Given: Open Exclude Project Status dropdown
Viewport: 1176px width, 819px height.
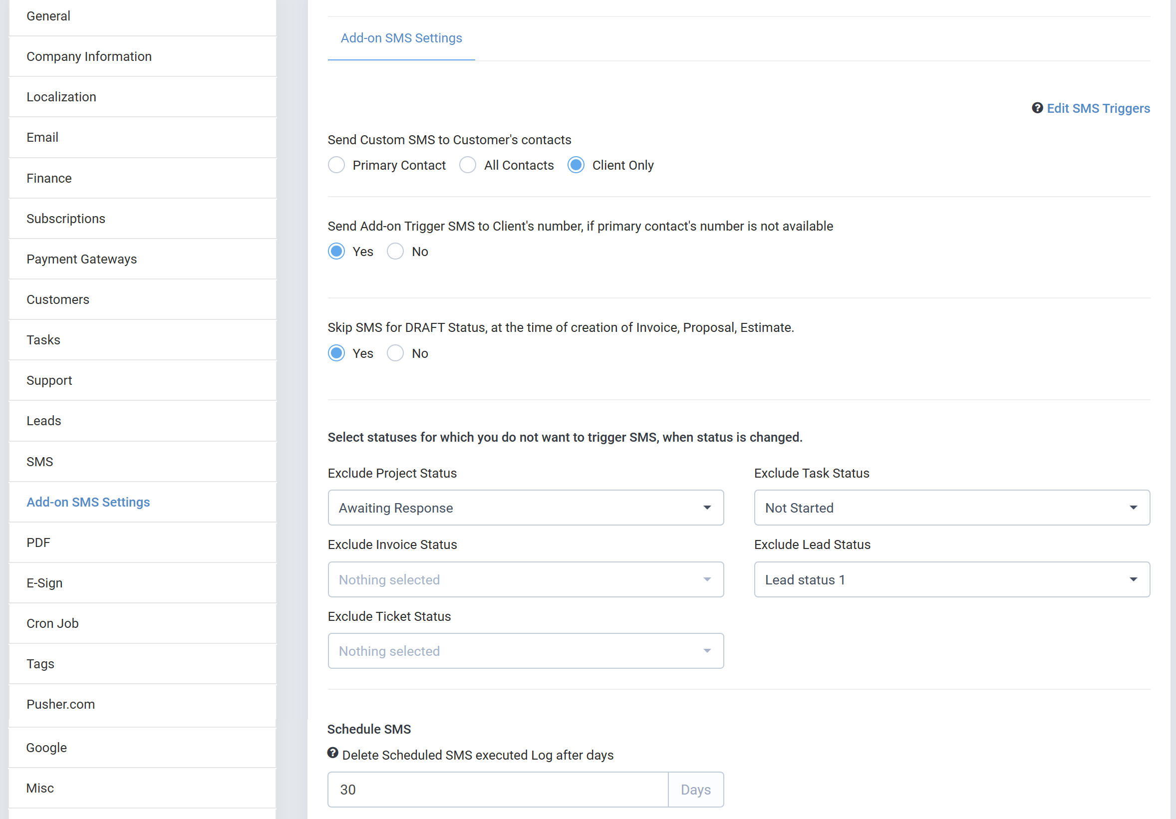Looking at the screenshot, I should point(526,508).
